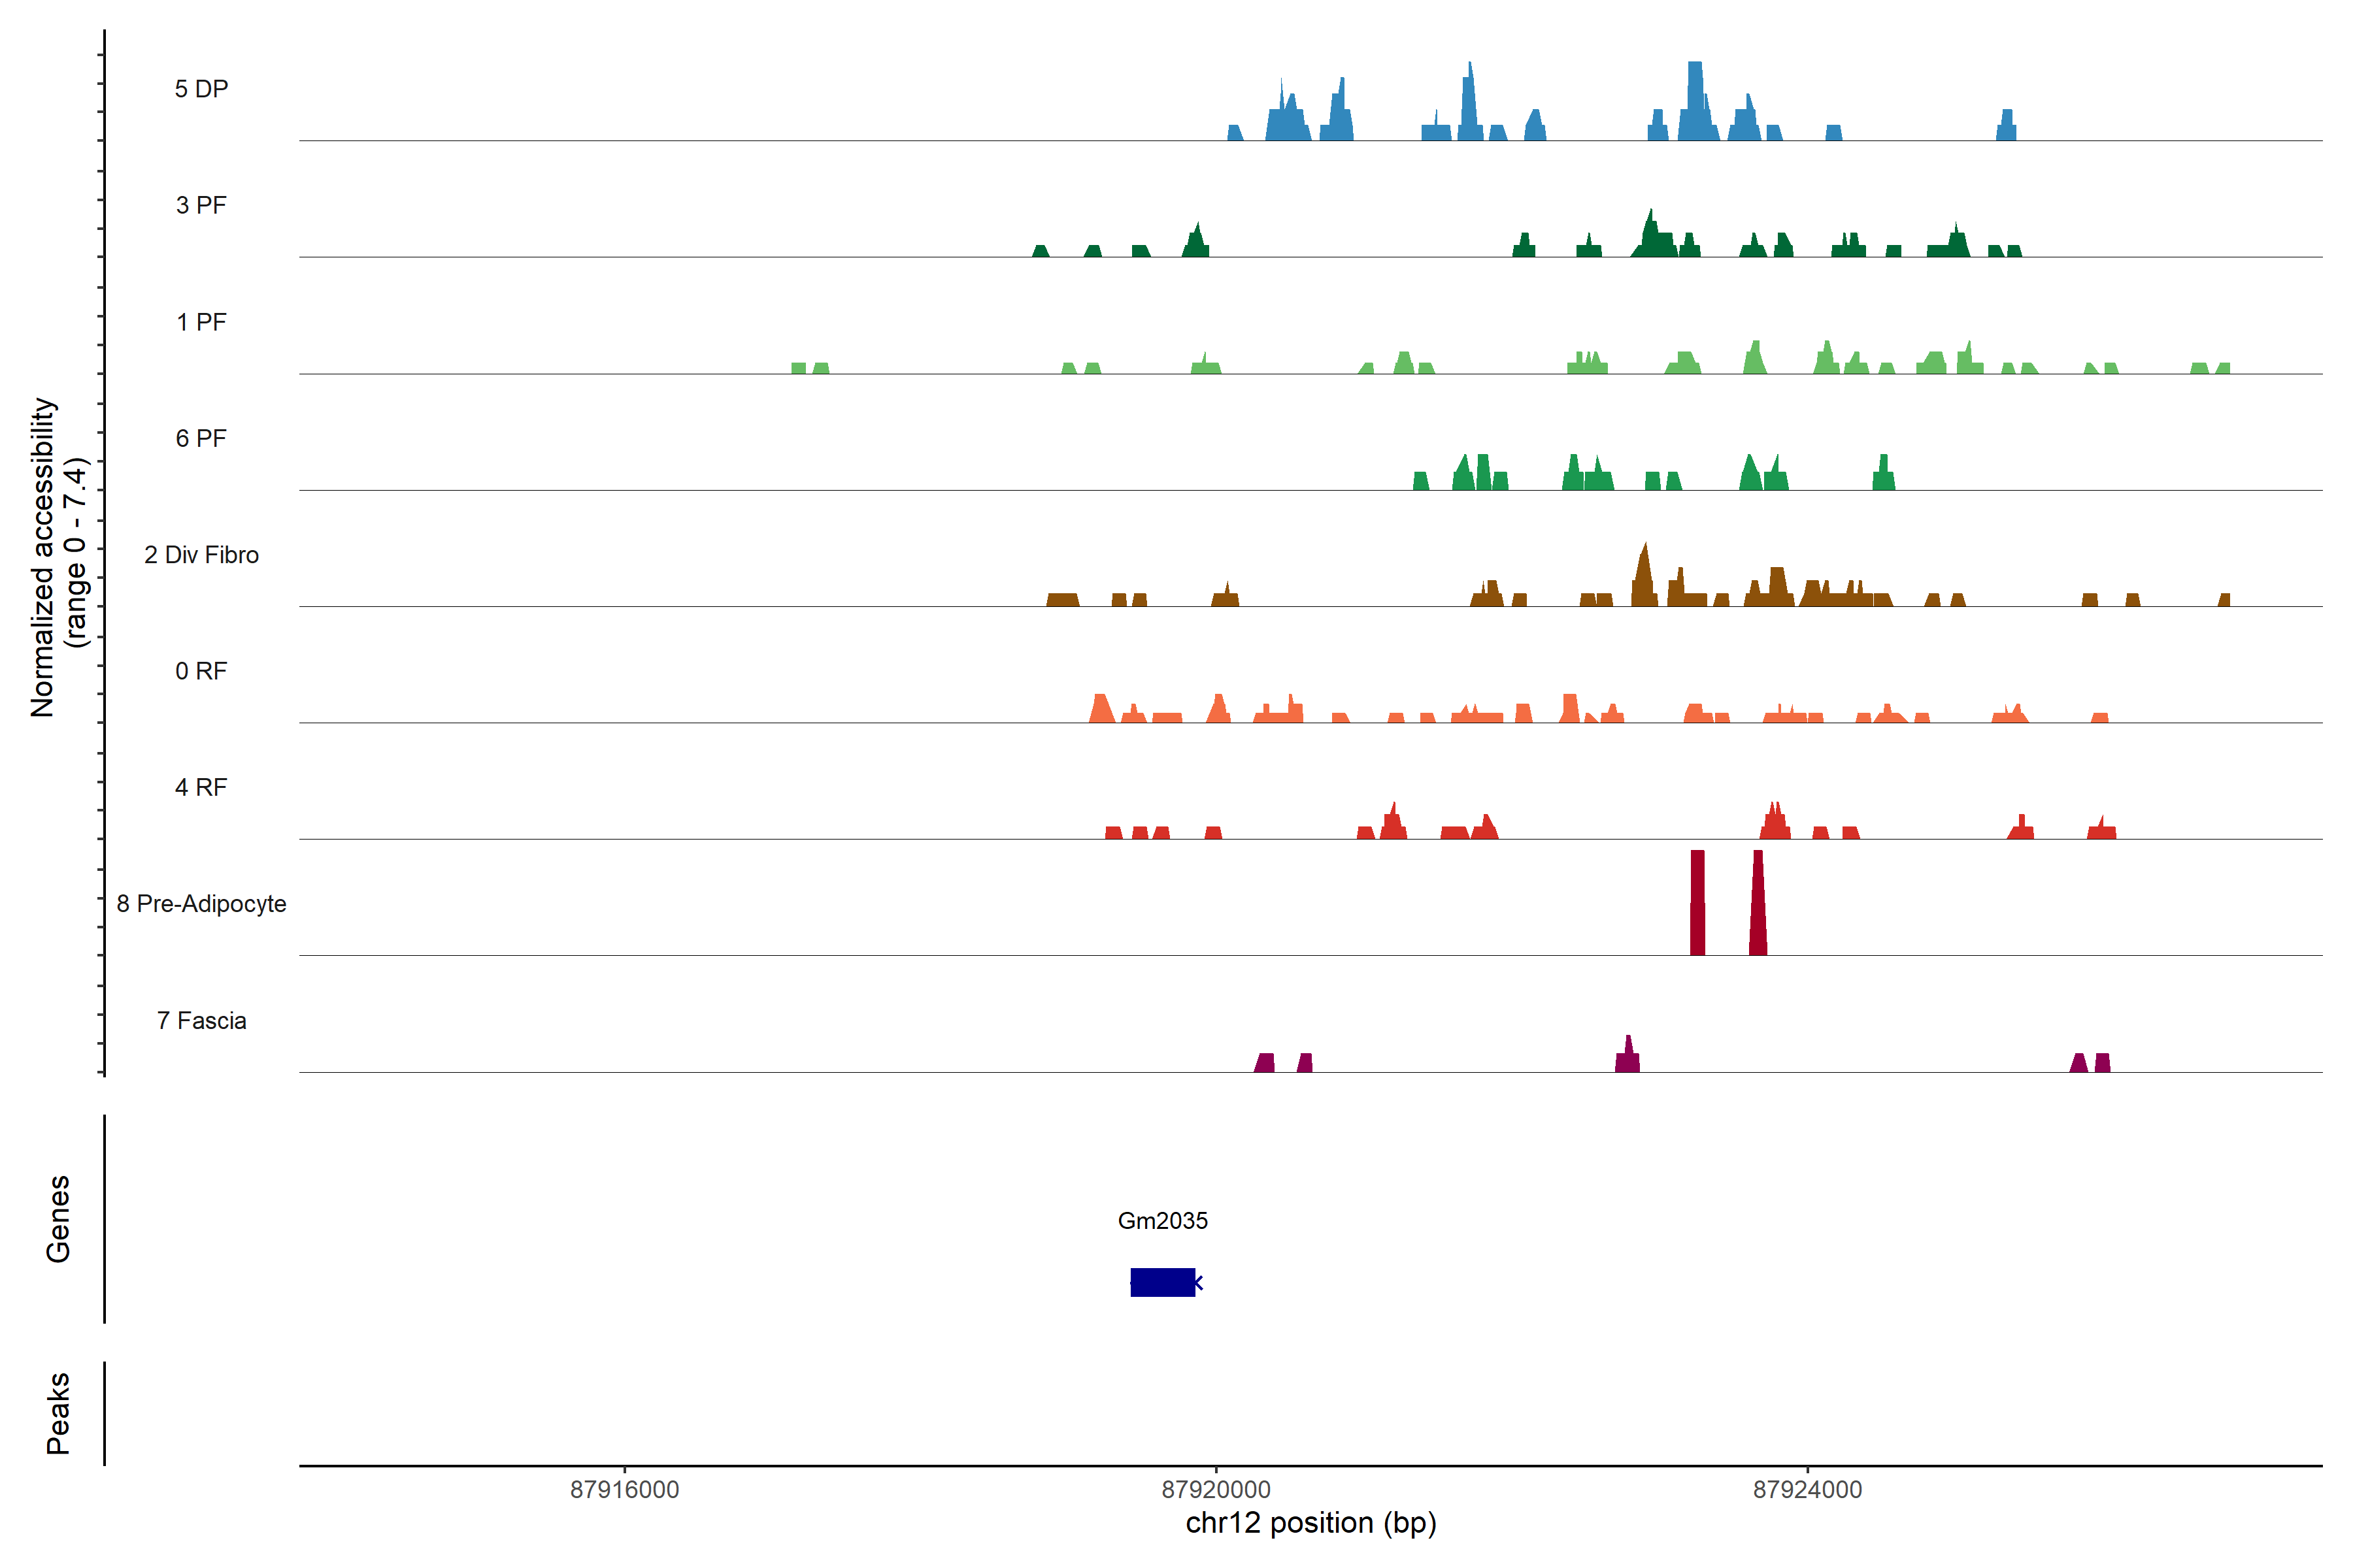Image resolution: width=2353 pixels, height=1568 pixels.
Task: Click the 7 Fascia track label
Action: [201, 1020]
